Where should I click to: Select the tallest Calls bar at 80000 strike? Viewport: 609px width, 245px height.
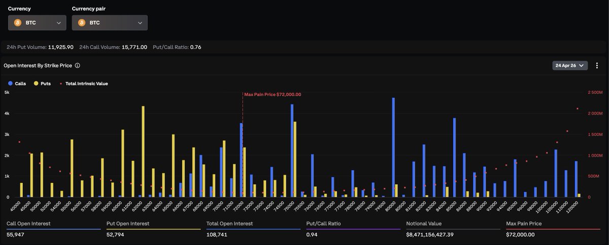[x=393, y=147]
